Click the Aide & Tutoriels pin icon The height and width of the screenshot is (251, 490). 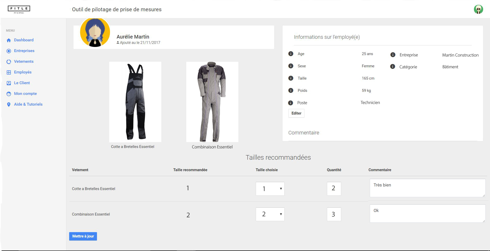[x=9, y=105]
